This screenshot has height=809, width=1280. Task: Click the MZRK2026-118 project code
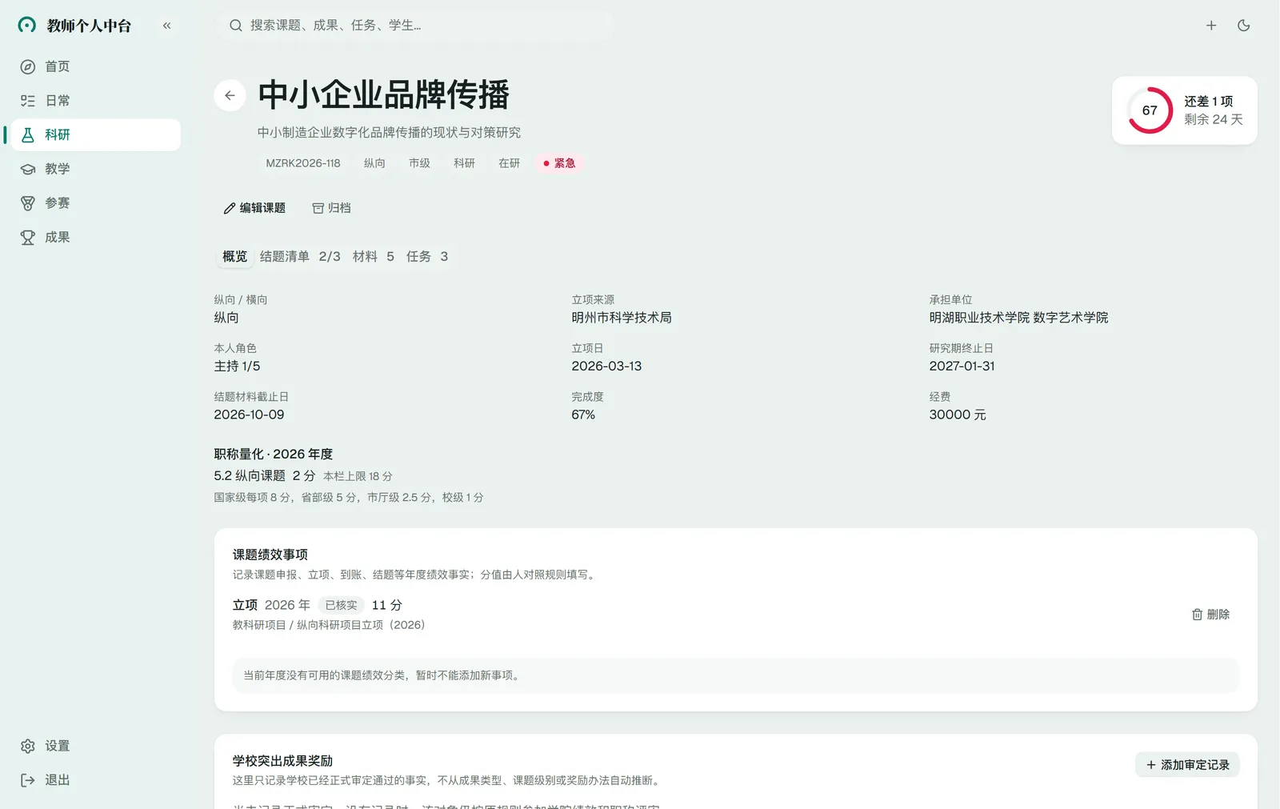click(303, 163)
